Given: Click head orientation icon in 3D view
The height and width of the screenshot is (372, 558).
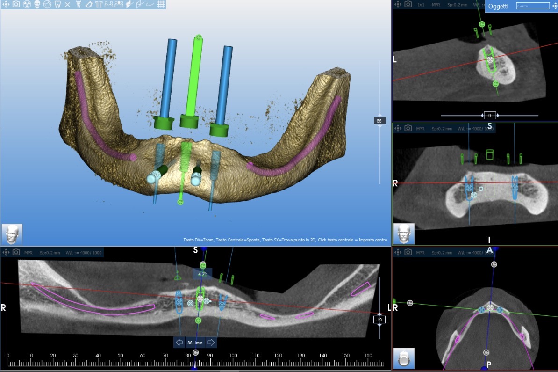Looking at the screenshot, I should tap(12, 234).
